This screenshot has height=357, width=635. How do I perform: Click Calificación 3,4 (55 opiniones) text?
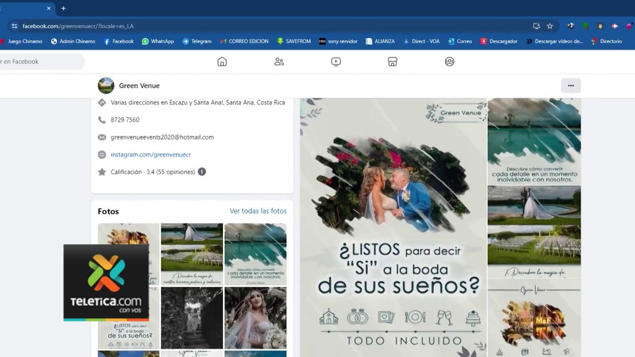click(153, 172)
